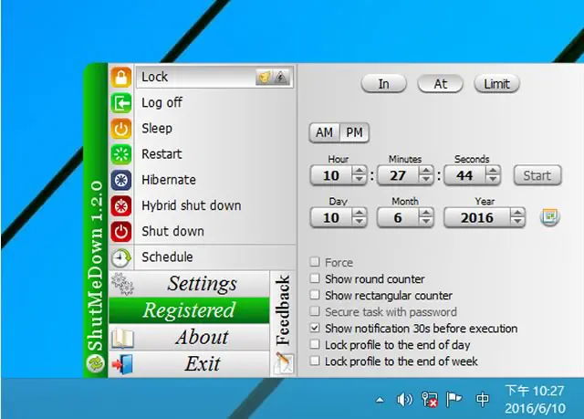Click the orange Lock padlock icon
Screen dimensions: 584x419
pos(121,77)
